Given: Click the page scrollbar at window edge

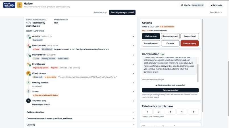Looking at the screenshot, I should pyautogui.click(x=228, y=89).
